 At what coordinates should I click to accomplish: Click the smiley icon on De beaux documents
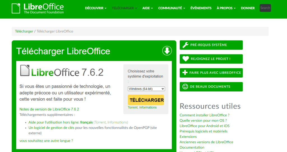click(x=185, y=86)
